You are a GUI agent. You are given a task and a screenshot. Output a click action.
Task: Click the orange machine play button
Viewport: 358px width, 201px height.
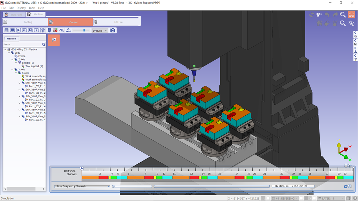point(54,40)
